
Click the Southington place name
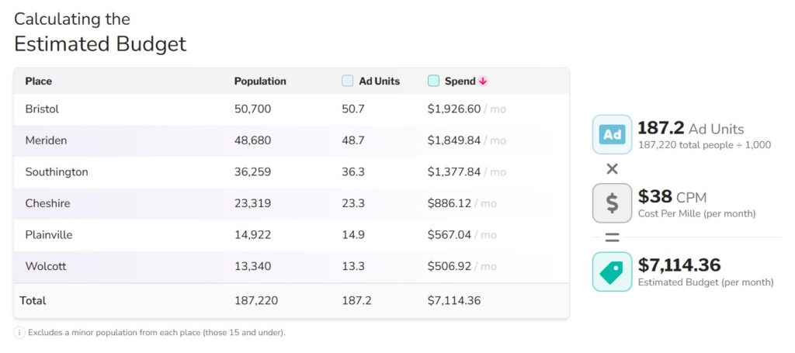pyautogui.click(x=57, y=172)
